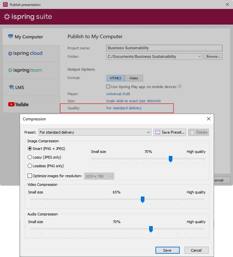
Task: Expand the Folder path dropdown
Action: point(199,57)
